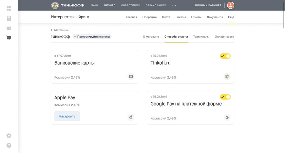Open the dashboard grid icon in sidebar
This screenshot has height=153, width=285.
pyautogui.click(x=9, y=8)
